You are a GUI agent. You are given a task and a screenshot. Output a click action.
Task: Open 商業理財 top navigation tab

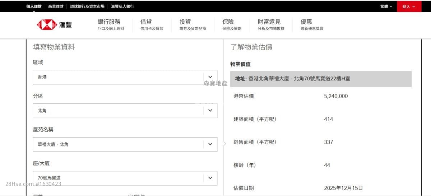tap(56, 6)
